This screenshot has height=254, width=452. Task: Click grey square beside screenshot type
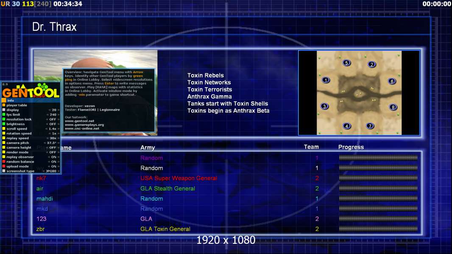pyautogui.click(x=4, y=171)
